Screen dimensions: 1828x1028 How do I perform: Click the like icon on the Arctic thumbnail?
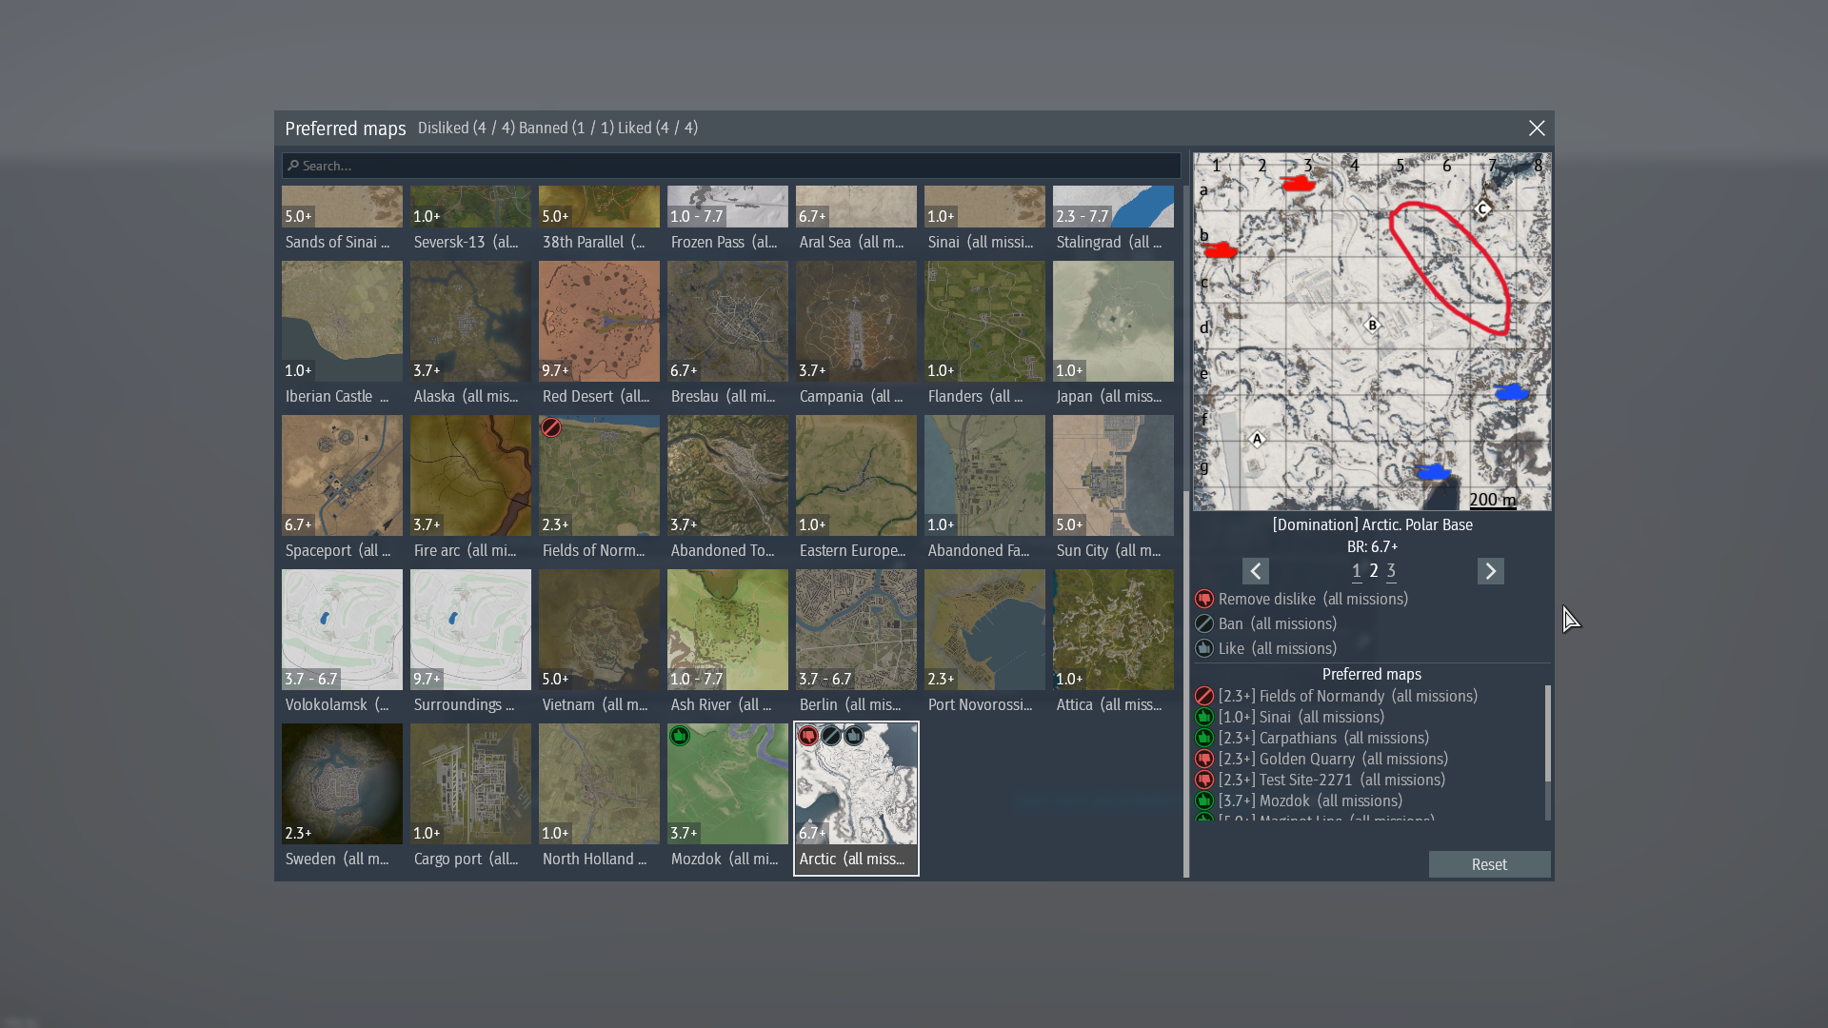854,736
